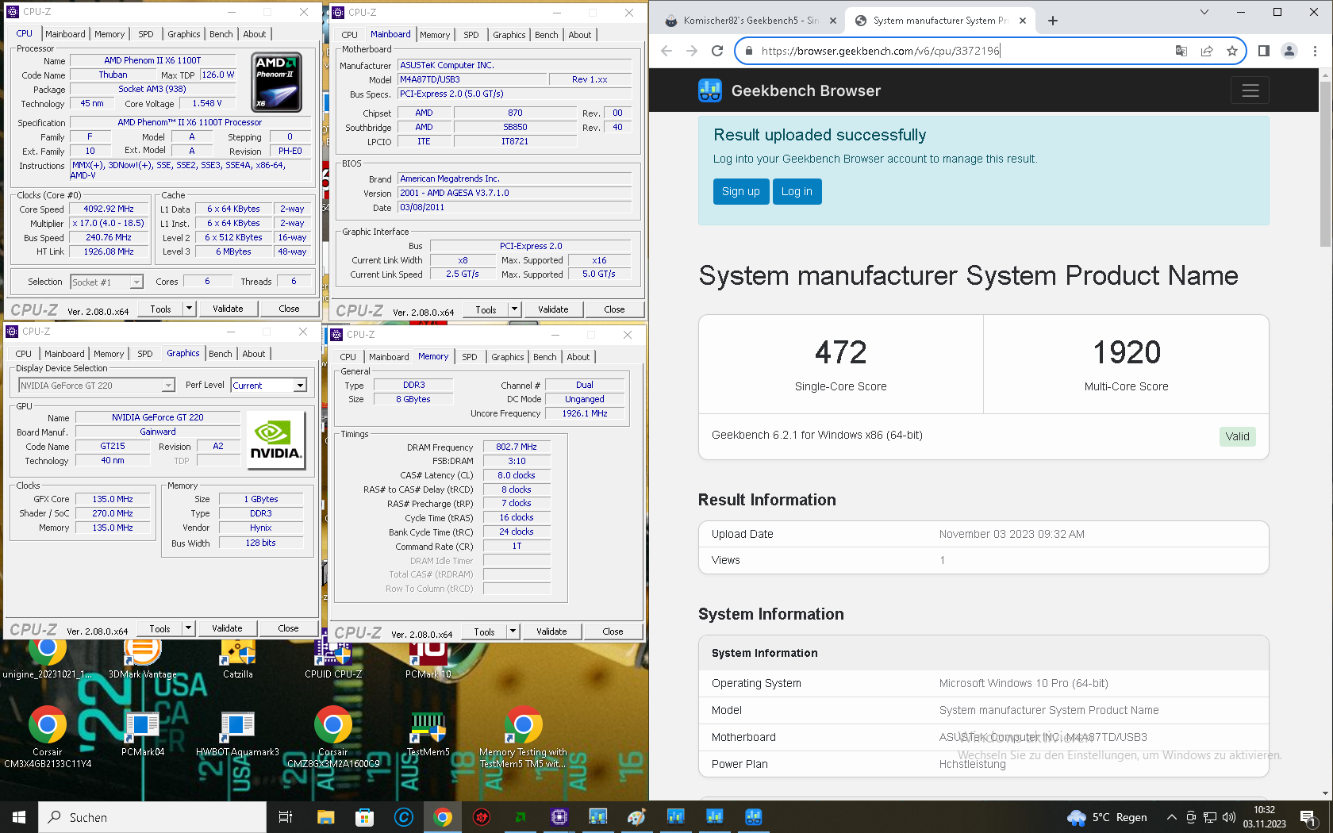Screen dimensions: 1333x833
Task: Click the Log in button
Action: (797, 191)
